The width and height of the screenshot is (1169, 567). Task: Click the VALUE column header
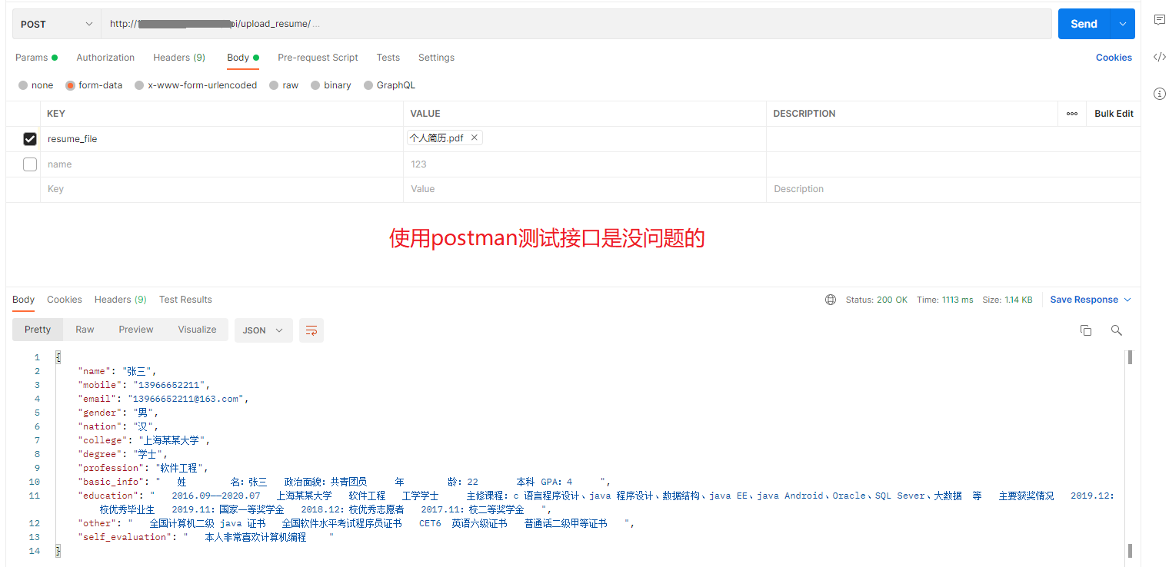tap(425, 114)
